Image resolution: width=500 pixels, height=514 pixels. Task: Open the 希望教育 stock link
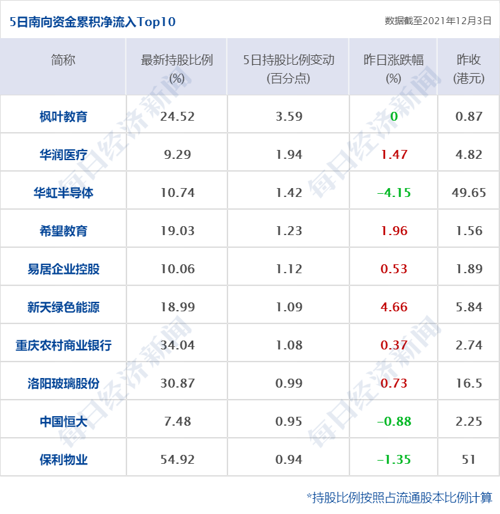64,231
